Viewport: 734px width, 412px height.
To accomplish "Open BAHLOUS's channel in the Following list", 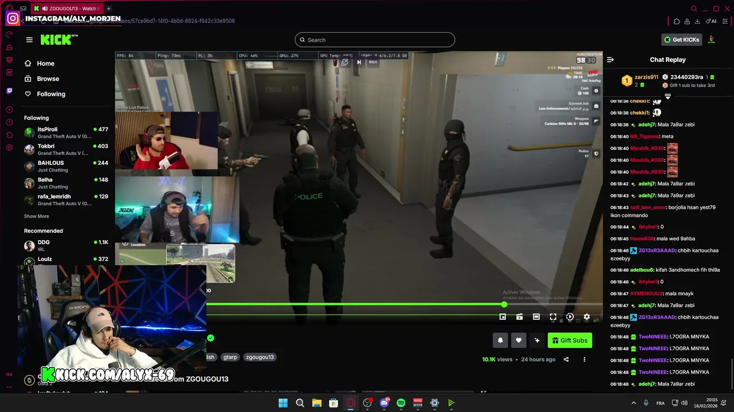I will pyautogui.click(x=66, y=167).
